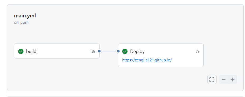This screenshot has width=245, height=97.
Task: Open the build job card
Action: [57, 51]
